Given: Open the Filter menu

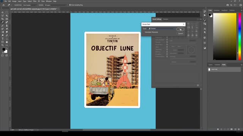Looking at the screenshot, I should (35, 1).
